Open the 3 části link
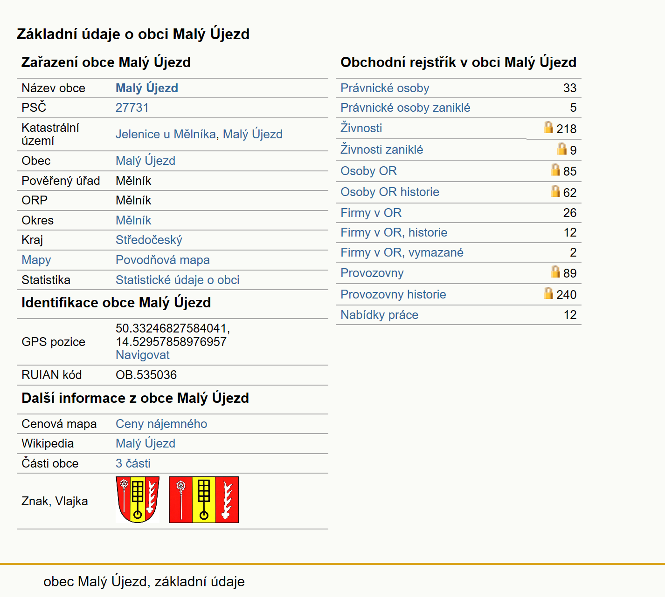Image resolution: width=665 pixels, height=597 pixels. point(133,463)
